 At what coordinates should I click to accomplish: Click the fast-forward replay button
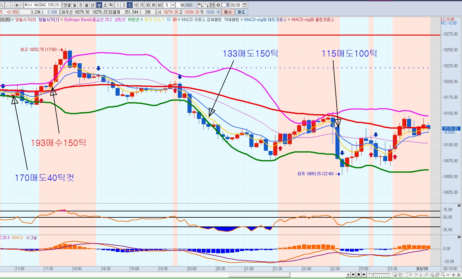coord(364,275)
